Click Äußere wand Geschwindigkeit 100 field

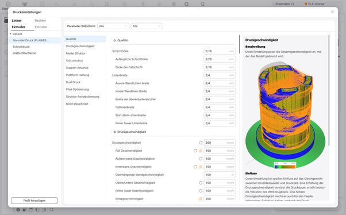point(220,159)
